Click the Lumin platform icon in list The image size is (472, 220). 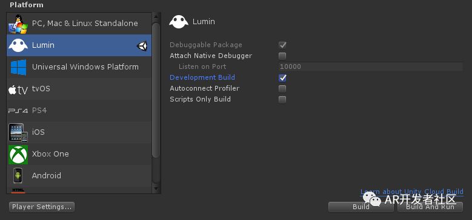tap(18, 45)
